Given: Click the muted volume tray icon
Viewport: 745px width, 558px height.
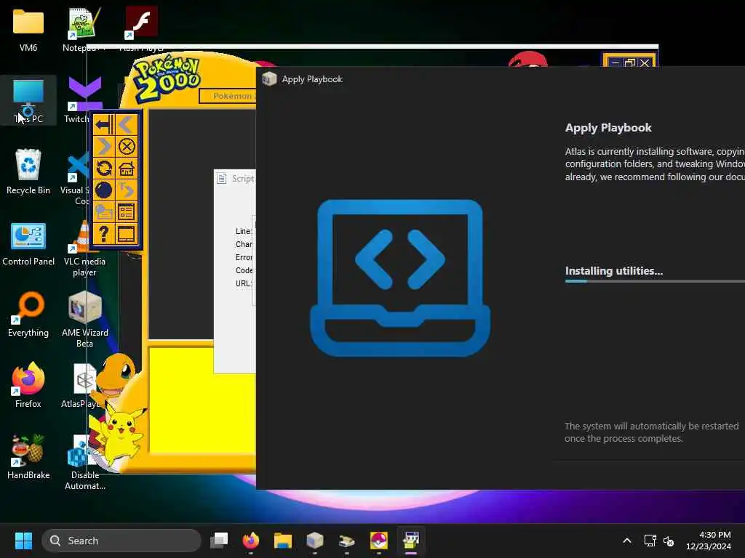Looking at the screenshot, I should [x=669, y=541].
